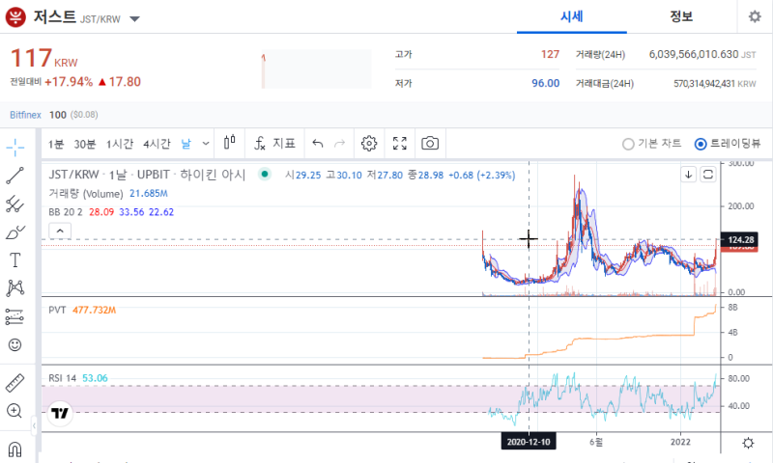Open chart settings gear in toolbar
This screenshot has height=463, width=773.
click(369, 143)
